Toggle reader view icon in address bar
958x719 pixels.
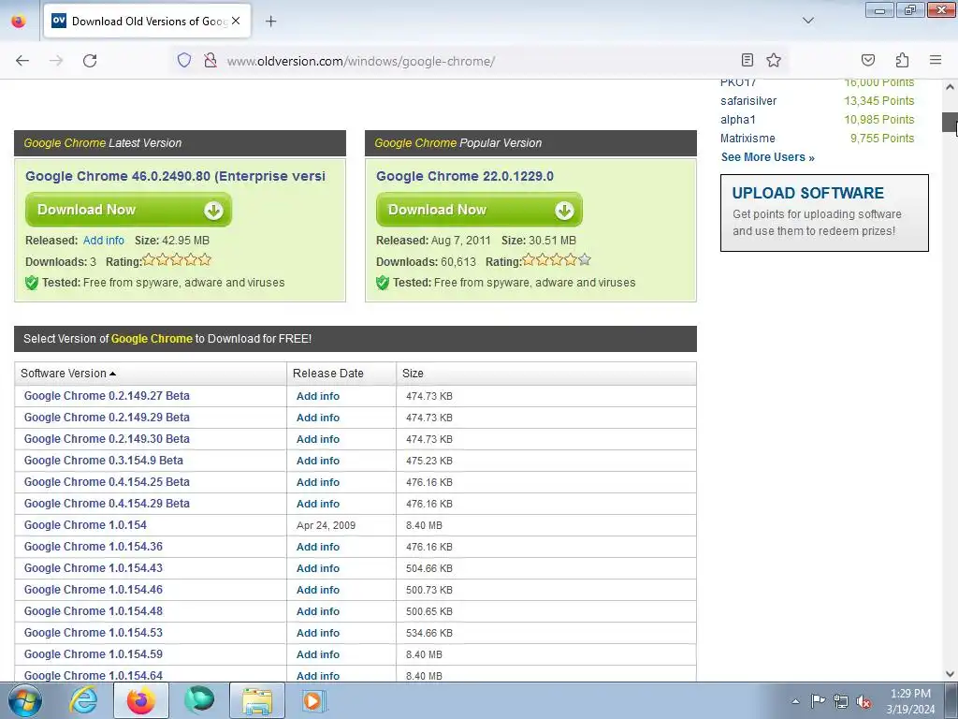coord(748,60)
